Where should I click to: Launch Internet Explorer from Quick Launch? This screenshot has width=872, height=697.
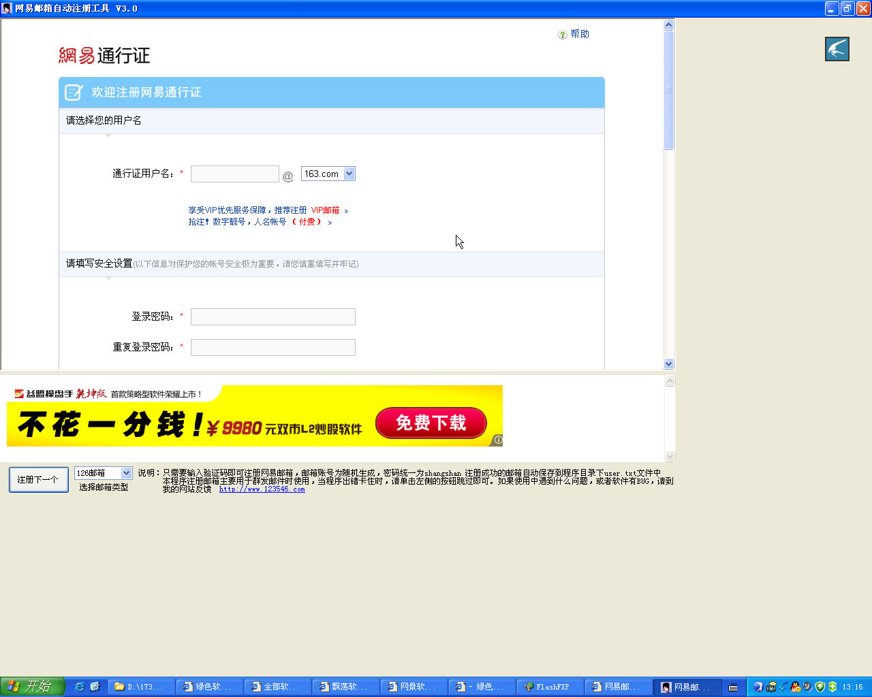(79, 687)
